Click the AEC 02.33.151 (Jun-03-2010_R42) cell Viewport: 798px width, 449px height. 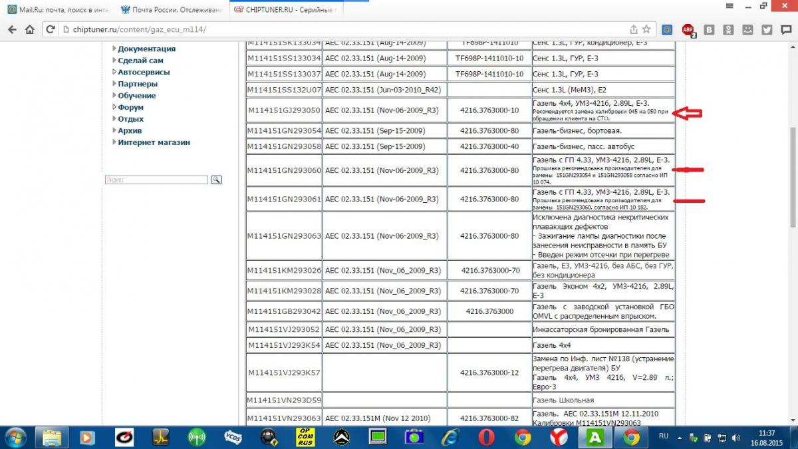pos(385,90)
